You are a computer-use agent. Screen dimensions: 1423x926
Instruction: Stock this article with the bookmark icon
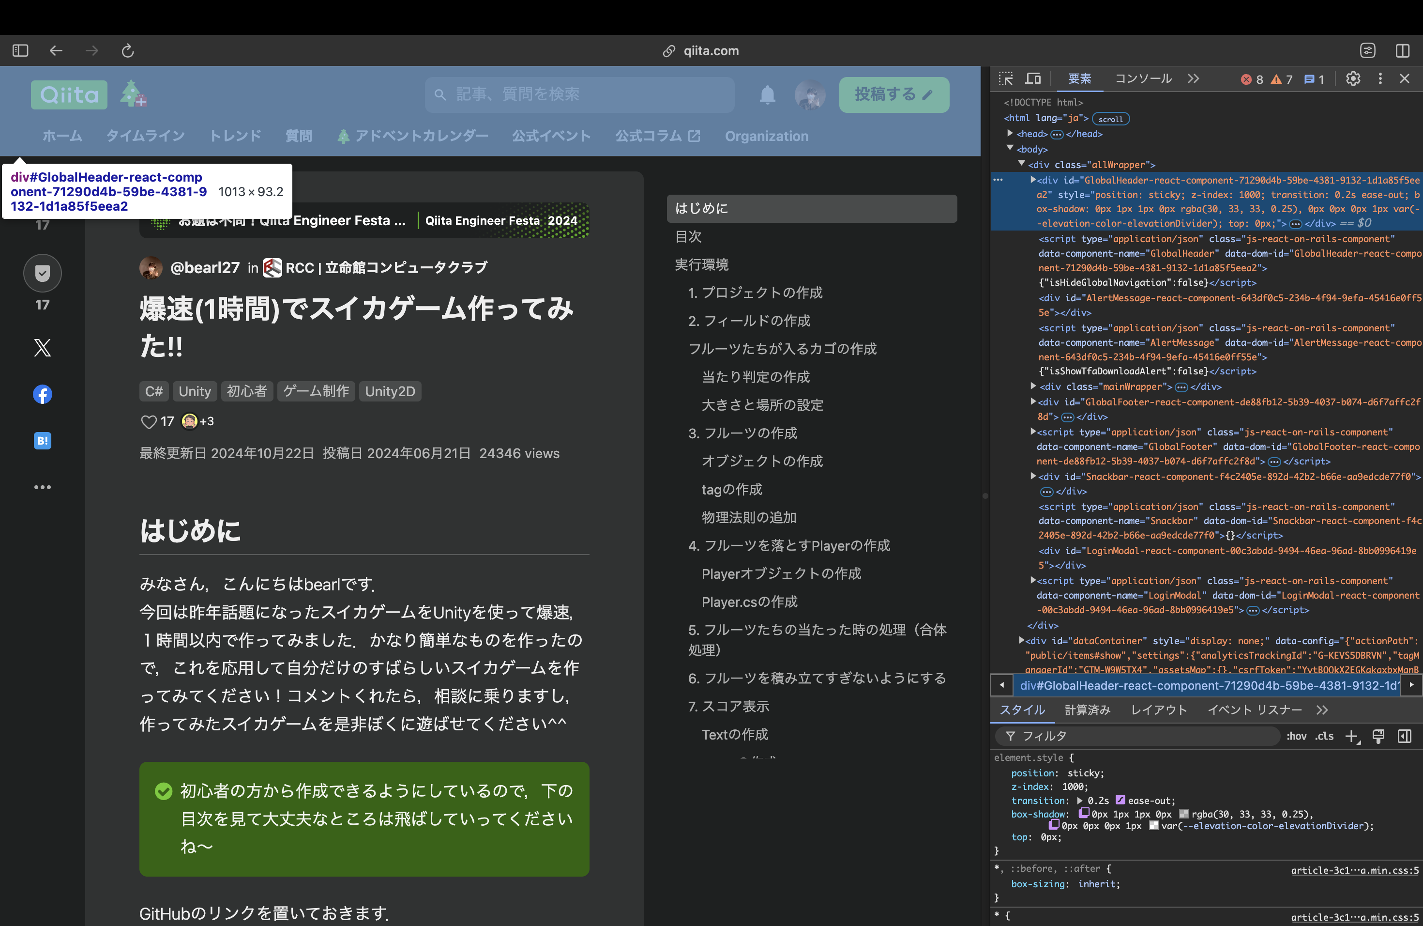(x=43, y=273)
